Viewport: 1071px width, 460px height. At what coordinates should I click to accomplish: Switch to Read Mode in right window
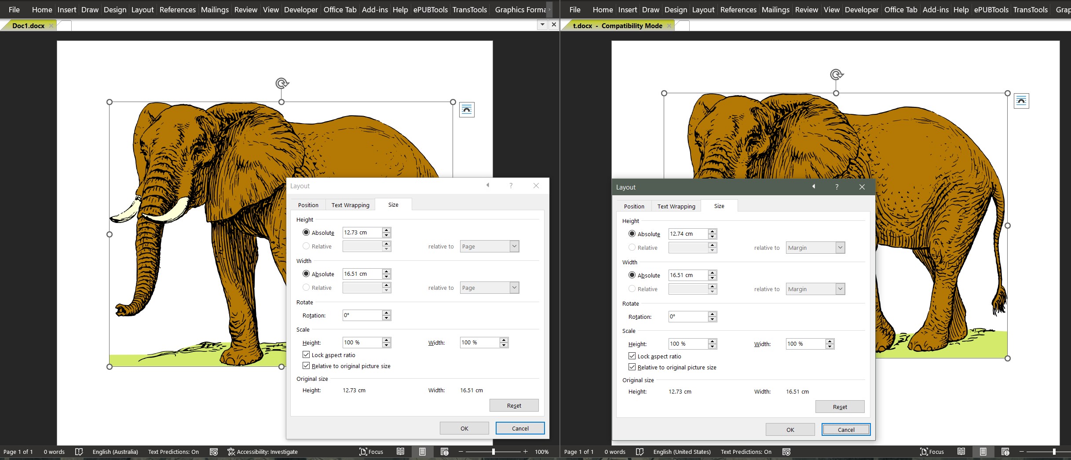(x=961, y=452)
